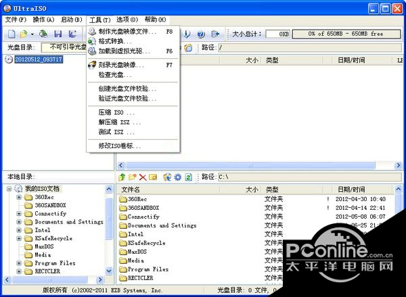This screenshot has width=406, height=297.
Task: Click the rename folder icon in local toolbar
Action: [153, 177]
